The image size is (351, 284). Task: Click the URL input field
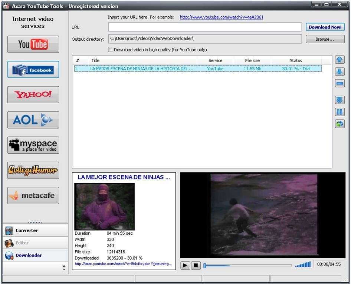[x=205, y=27]
